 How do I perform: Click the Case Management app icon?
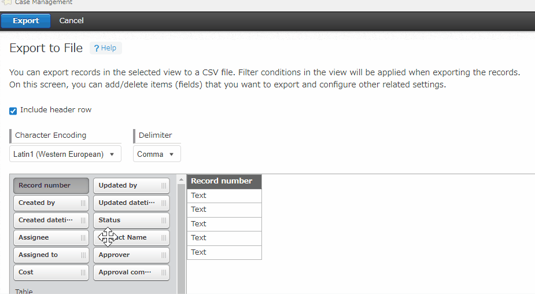point(7,3)
